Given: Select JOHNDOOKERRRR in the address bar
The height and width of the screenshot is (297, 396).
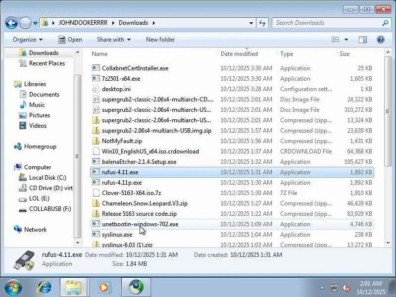Looking at the screenshot, I should [x=83, y=23].
